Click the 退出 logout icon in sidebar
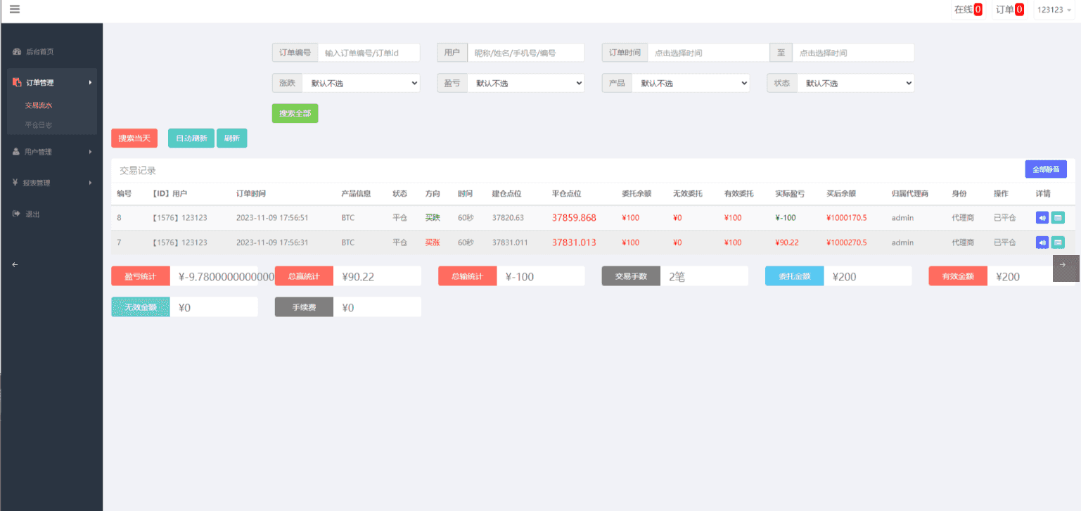1081x511 pixels. (x=17, y=214)
